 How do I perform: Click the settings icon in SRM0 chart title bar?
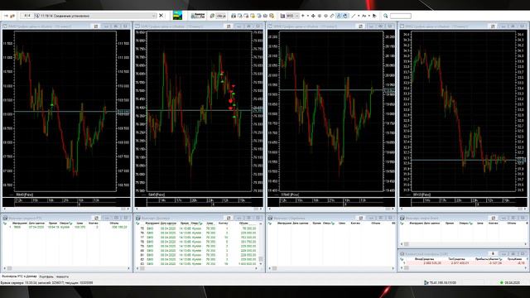click(x=361, y=26)
